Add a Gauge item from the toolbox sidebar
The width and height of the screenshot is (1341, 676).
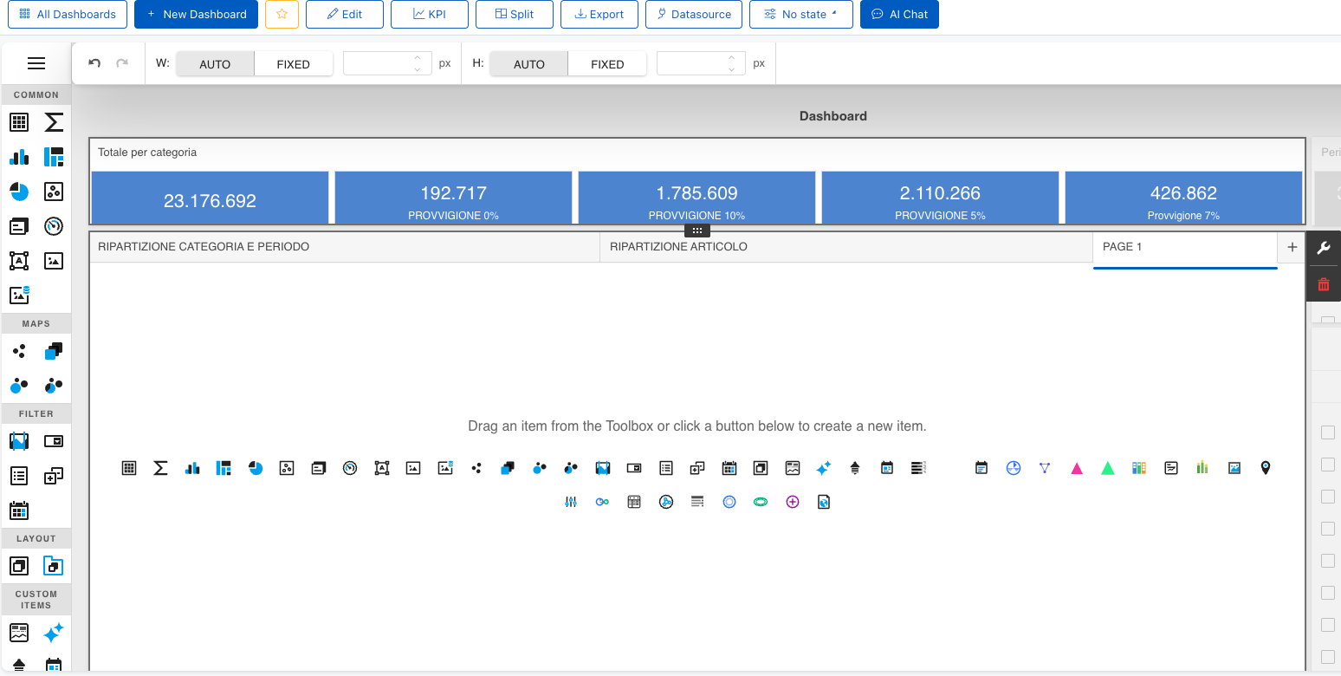[54, 226]
